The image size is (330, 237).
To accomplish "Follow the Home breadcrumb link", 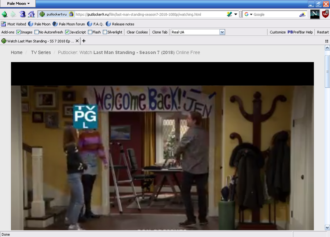I will pyautogui.click(x=16, y=53).
